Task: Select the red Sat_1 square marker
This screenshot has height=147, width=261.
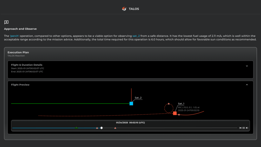Action: (x=175, y=113)
